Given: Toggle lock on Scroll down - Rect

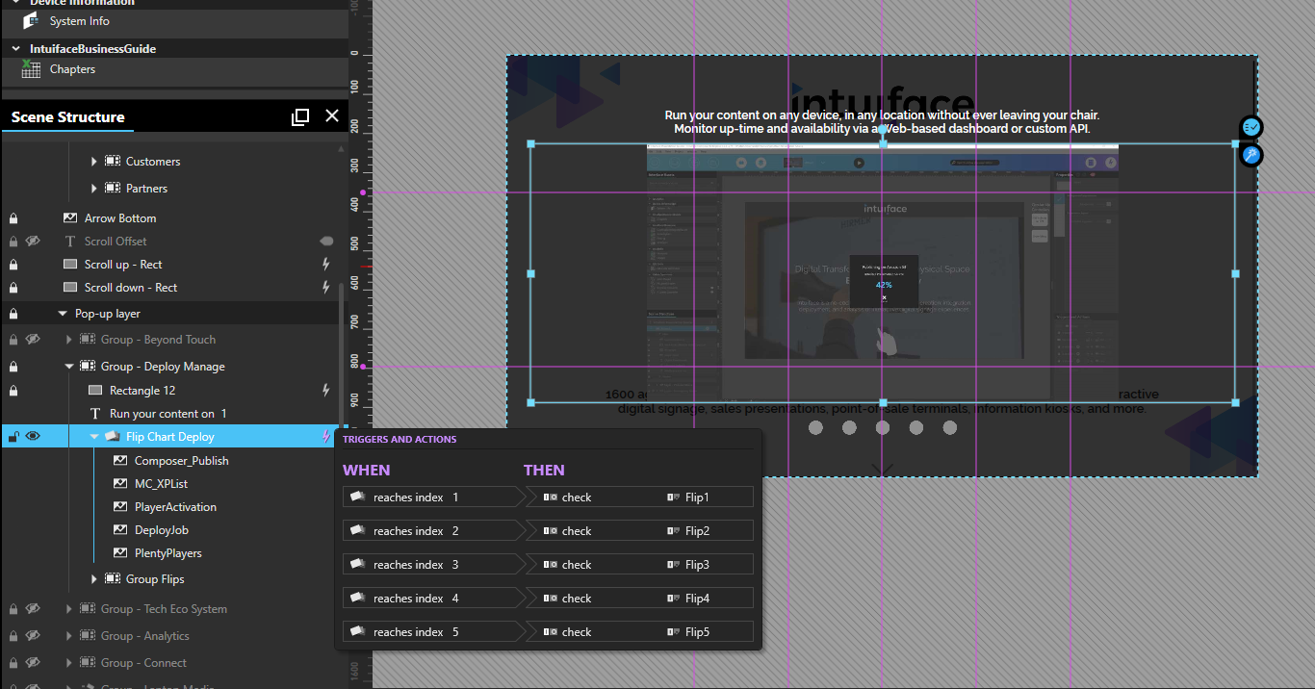Looking at the screenshot, I should [x=13, y=287].
